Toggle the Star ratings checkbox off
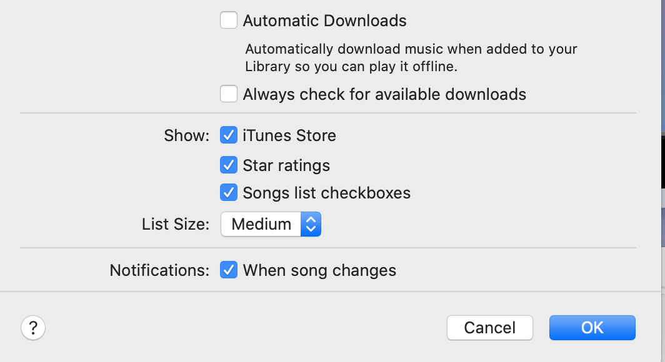This screenshot has height=362, width=665. [x=229, y=165]
